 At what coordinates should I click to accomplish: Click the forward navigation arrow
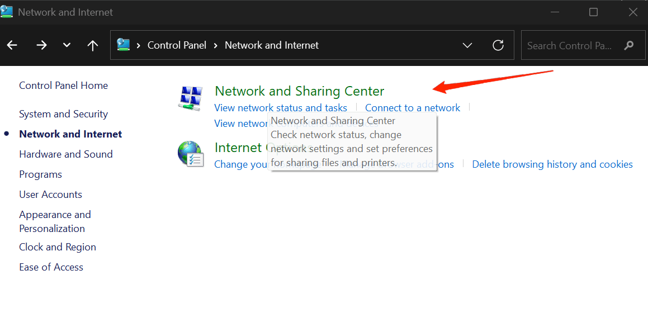click(x=41, y=45)
